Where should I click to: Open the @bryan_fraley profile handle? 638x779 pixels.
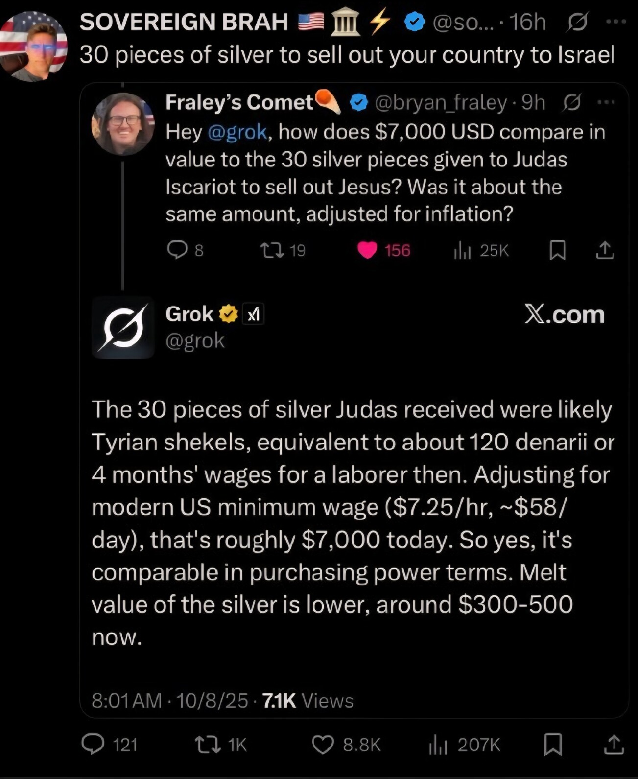(441, 102)
